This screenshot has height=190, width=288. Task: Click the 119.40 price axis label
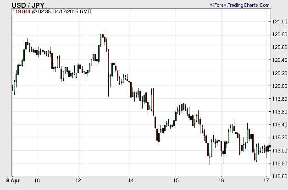click(x=280, y=125)
